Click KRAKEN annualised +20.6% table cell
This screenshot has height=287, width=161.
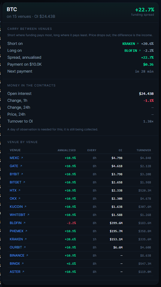point(70,239)
